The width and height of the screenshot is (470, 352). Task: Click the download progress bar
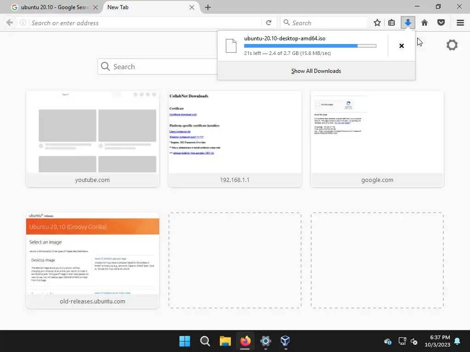tap(310, 46)
